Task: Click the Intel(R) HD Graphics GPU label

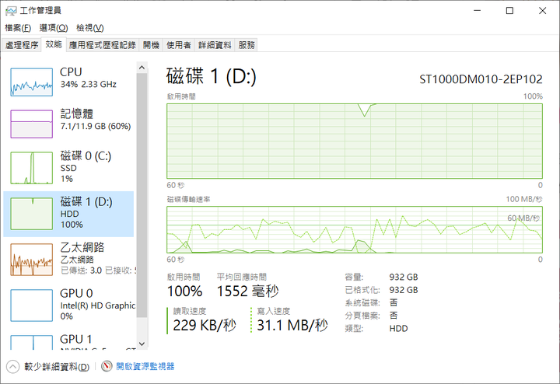Action: point(98,305)
